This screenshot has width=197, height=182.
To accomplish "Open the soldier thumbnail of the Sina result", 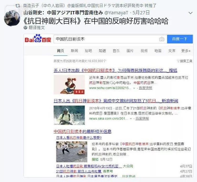I will tap(69, 115).
